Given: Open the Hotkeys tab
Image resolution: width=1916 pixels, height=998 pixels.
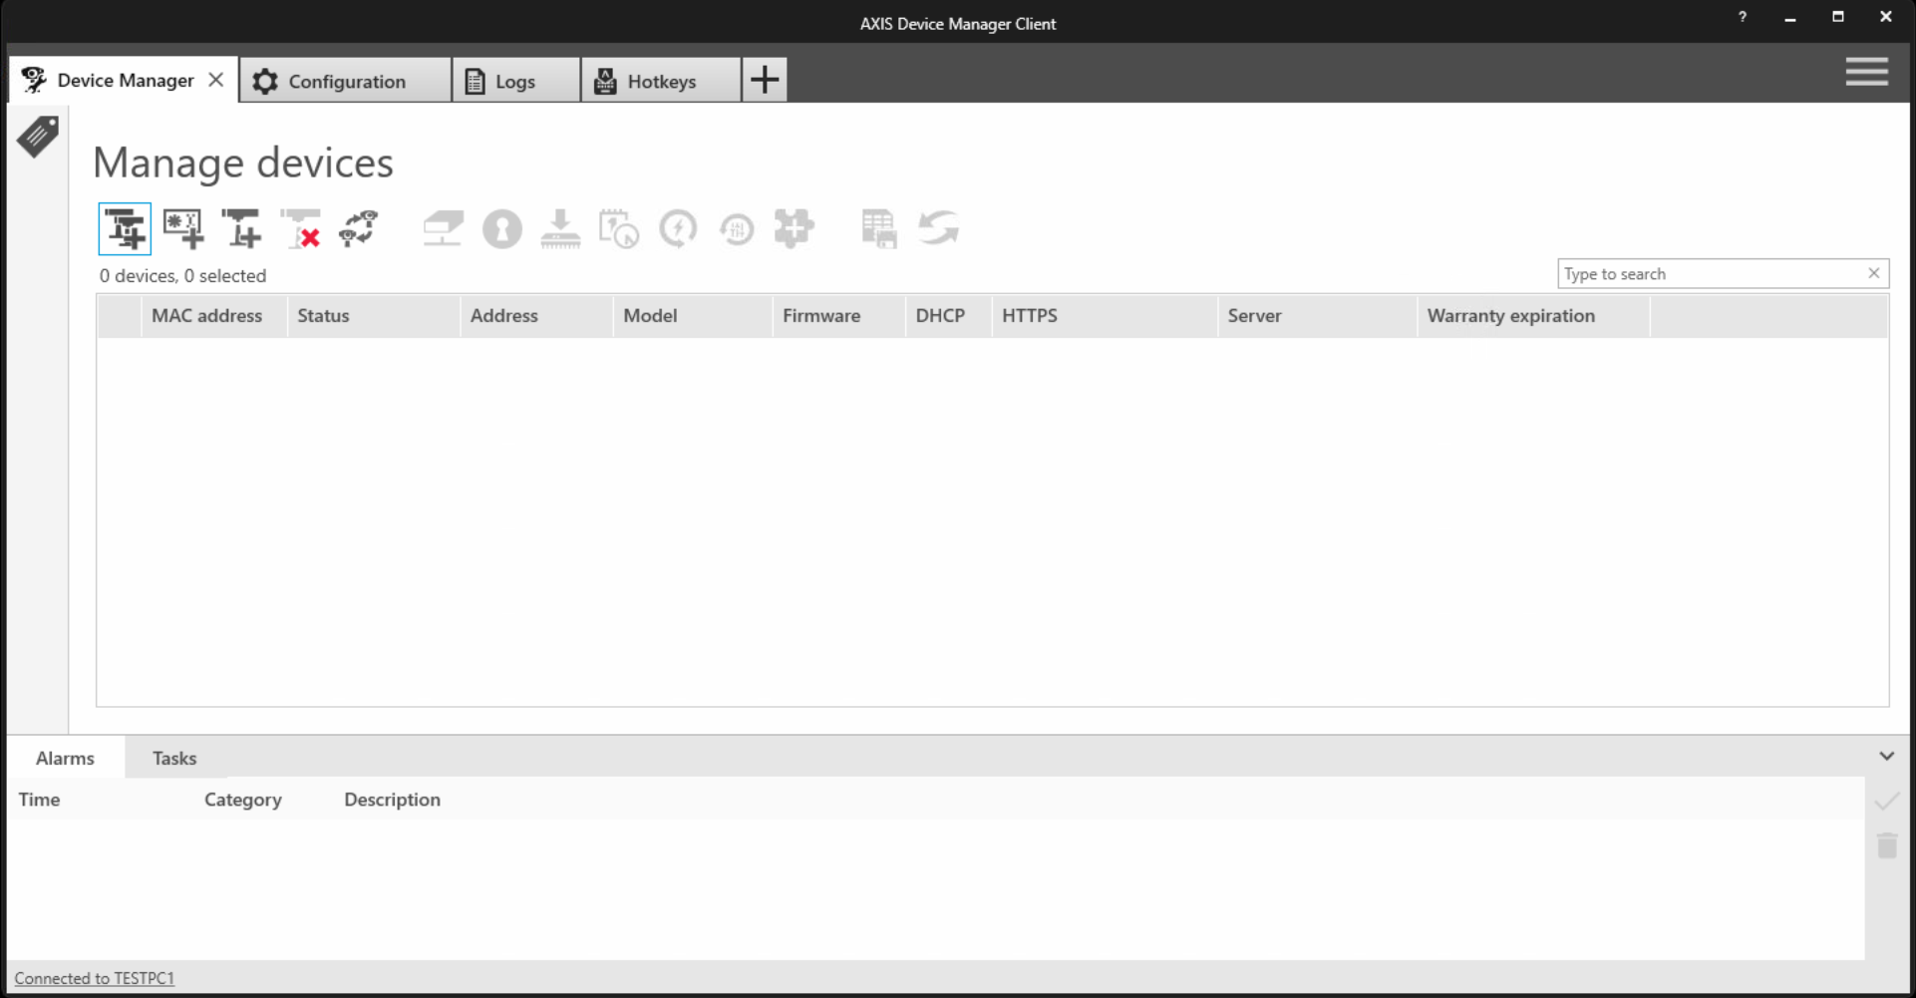Looking at the screenshot, I should 660,80.
